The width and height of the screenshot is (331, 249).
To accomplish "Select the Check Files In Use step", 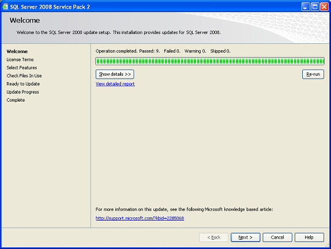I will tap(24, 76).
